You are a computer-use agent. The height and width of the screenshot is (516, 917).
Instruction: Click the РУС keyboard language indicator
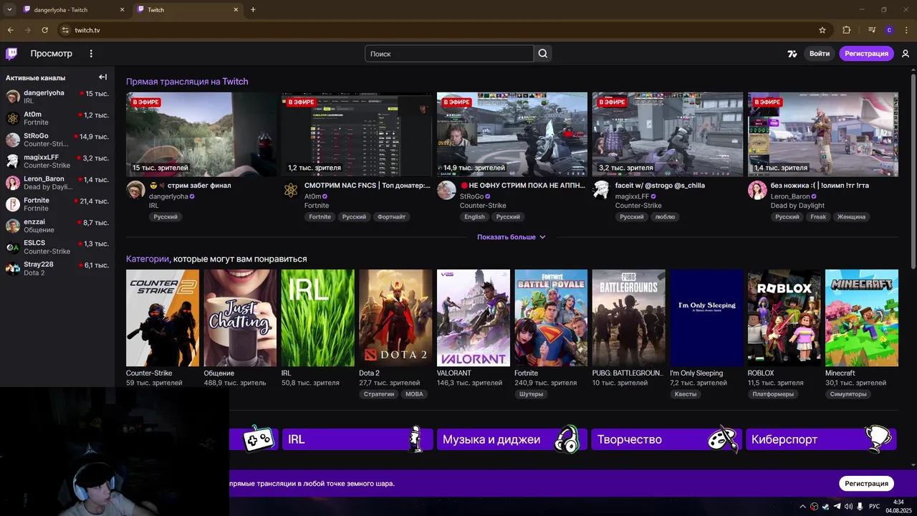coord(875,506)
